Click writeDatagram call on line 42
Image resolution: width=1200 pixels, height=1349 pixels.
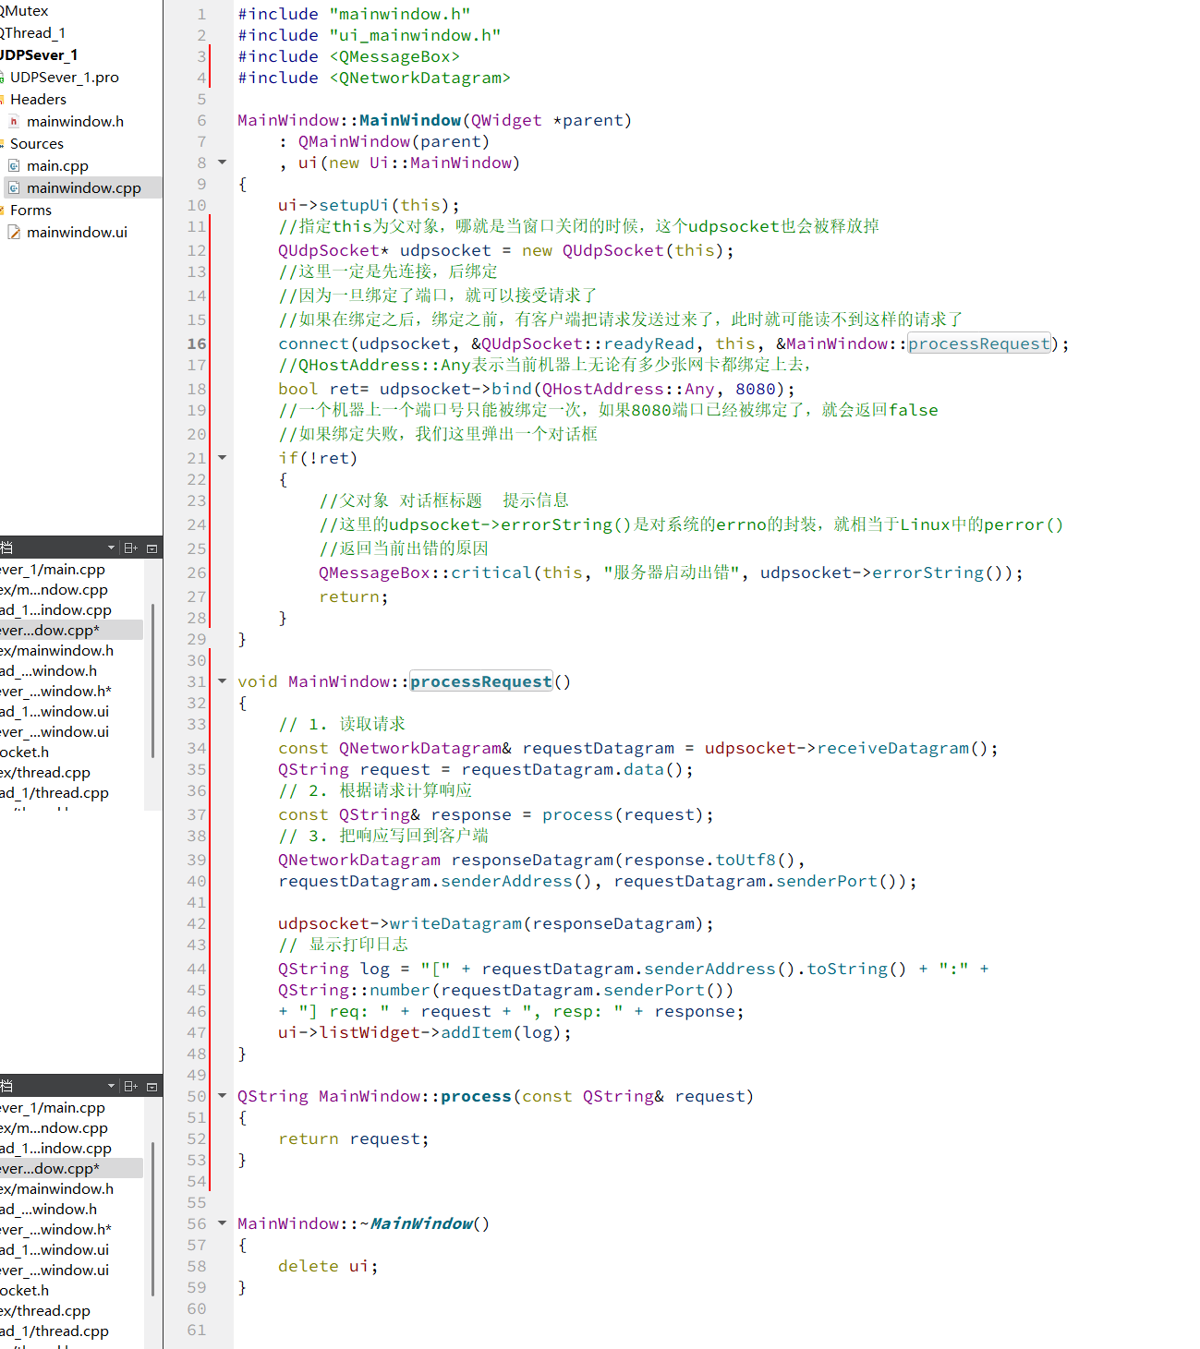click(455, 923)
